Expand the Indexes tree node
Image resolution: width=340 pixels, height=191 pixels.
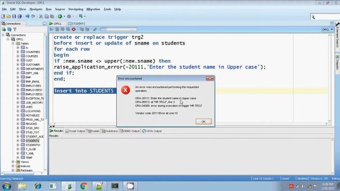click(13, 166)
